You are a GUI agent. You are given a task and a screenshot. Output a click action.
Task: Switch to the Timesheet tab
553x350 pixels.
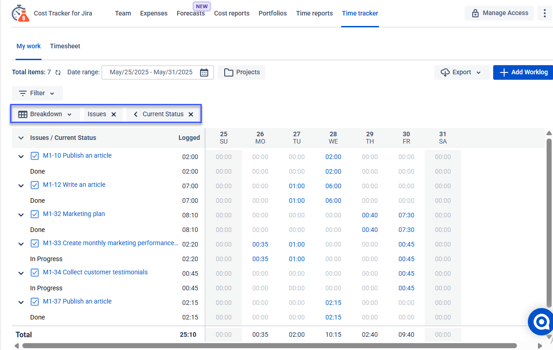(65, 46)
